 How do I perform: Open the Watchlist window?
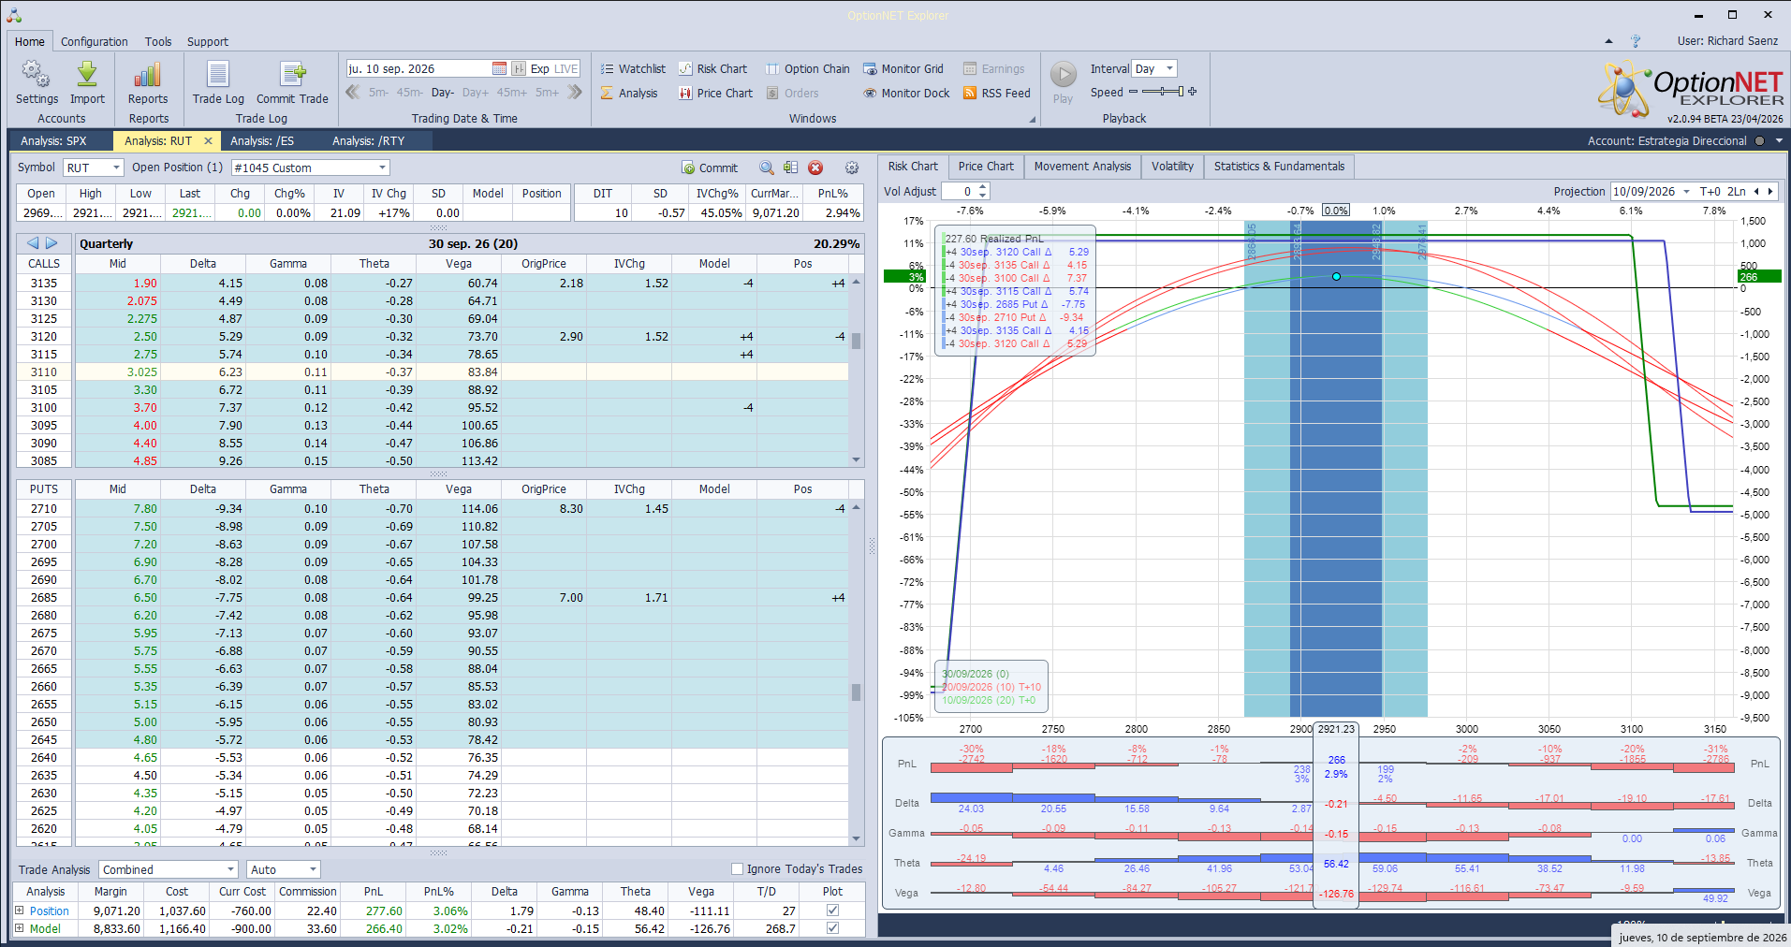[633, 68]
